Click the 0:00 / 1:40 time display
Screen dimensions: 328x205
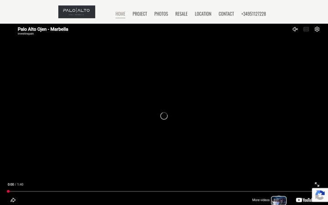click(15, 184)
